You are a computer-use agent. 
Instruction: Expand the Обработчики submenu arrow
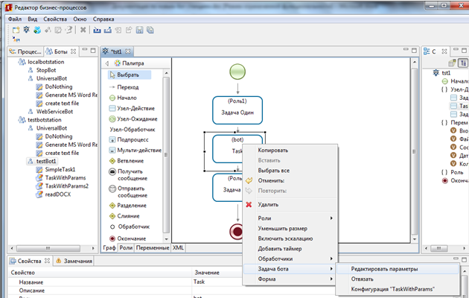pos(331,259)
